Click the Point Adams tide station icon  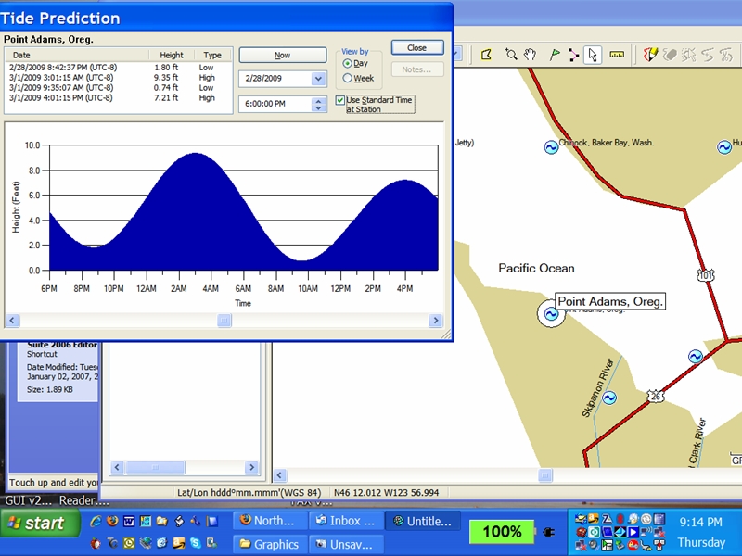coord(550,313)
